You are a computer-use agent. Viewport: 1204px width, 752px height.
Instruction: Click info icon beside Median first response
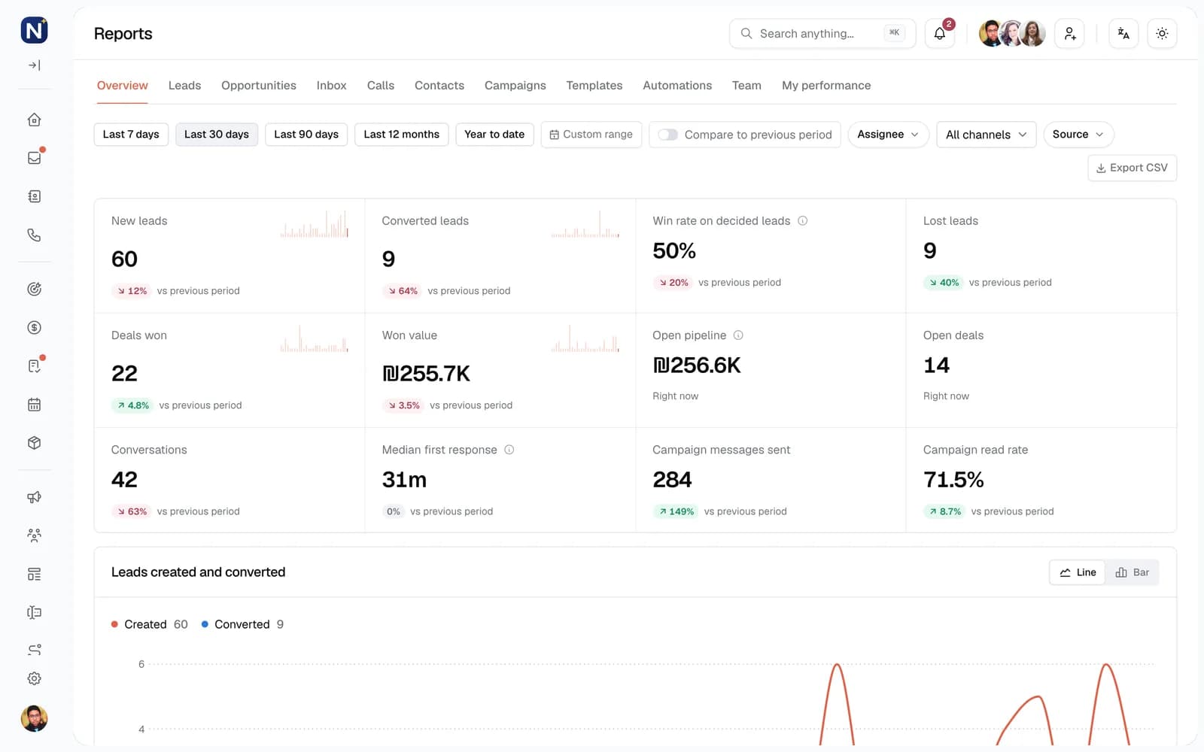click(509, 450)
